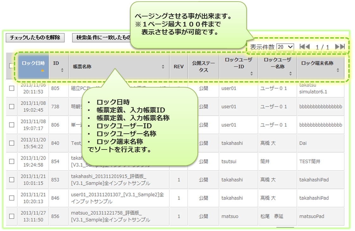
Task: Click ascending sort triangle under ロック日時
Action: pyautogui.click(x=42, y=70)
